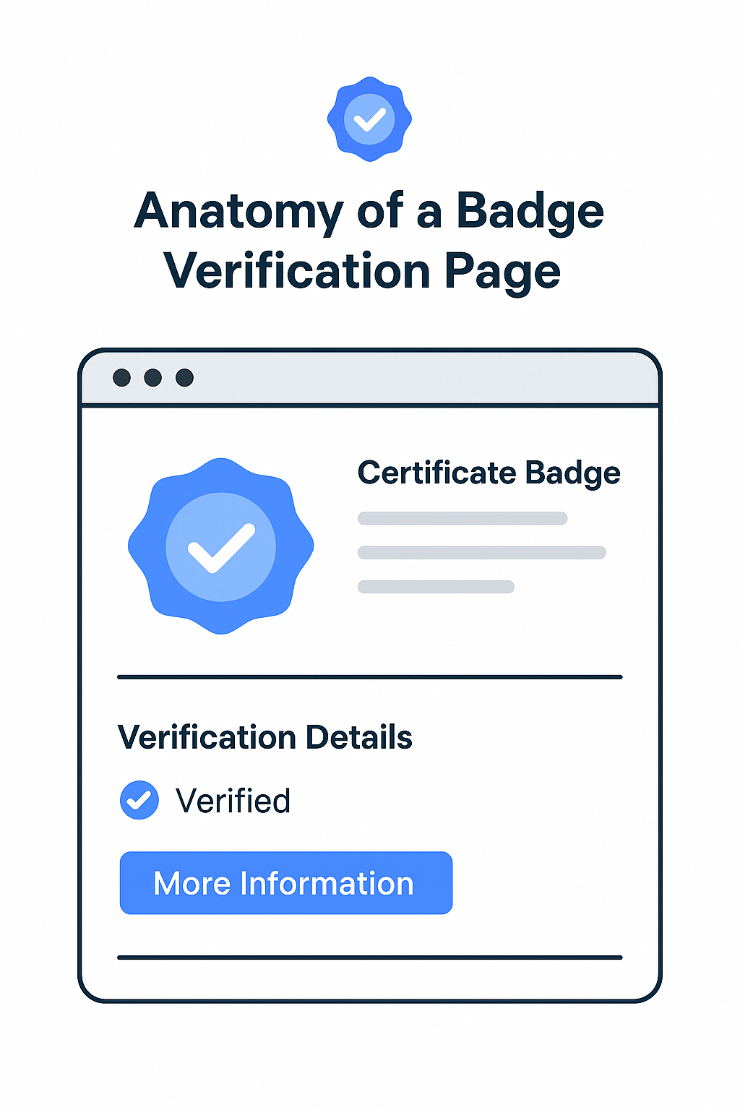Click the divider line beneath More Information button

[x=369, y=958]
